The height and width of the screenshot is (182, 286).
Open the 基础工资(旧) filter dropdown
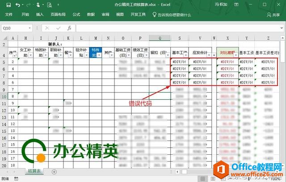coord(129,55)
